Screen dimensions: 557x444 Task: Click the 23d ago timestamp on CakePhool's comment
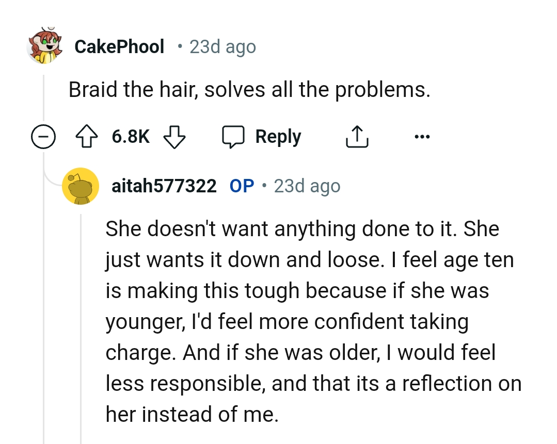(x=222, y=46)
